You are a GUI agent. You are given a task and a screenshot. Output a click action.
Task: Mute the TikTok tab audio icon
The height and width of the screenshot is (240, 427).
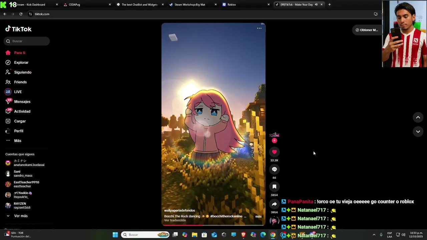click(x=316, y=5)
